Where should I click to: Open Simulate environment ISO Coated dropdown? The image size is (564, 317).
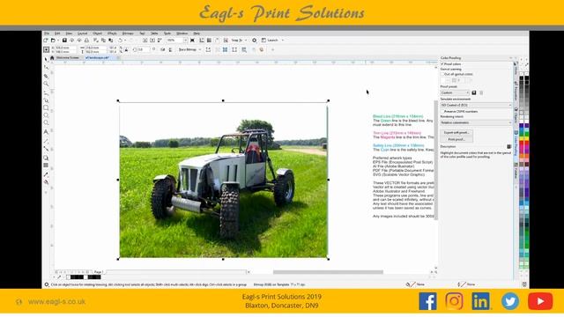[x=476, y=106]
